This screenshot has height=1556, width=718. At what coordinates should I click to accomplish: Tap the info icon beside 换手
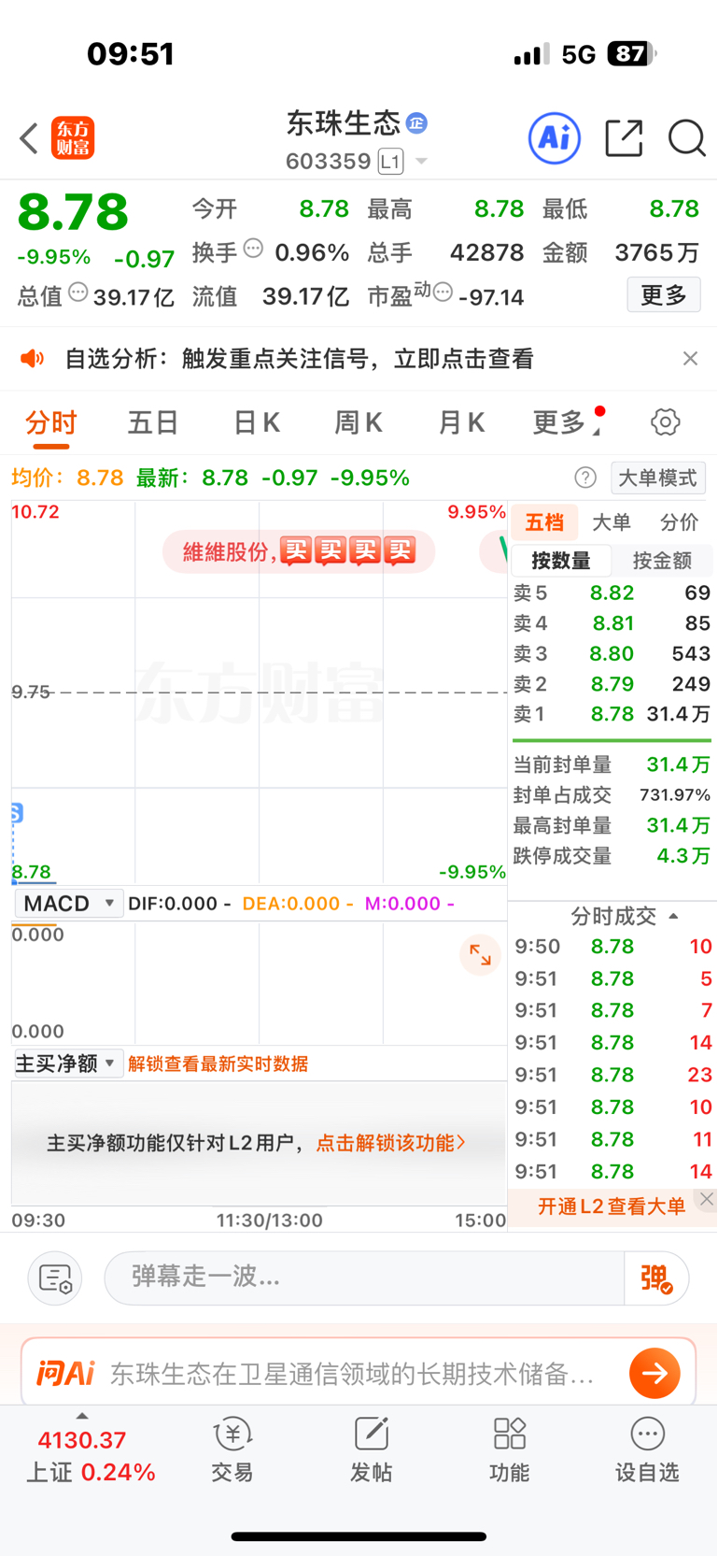click(x=253, y=249)
